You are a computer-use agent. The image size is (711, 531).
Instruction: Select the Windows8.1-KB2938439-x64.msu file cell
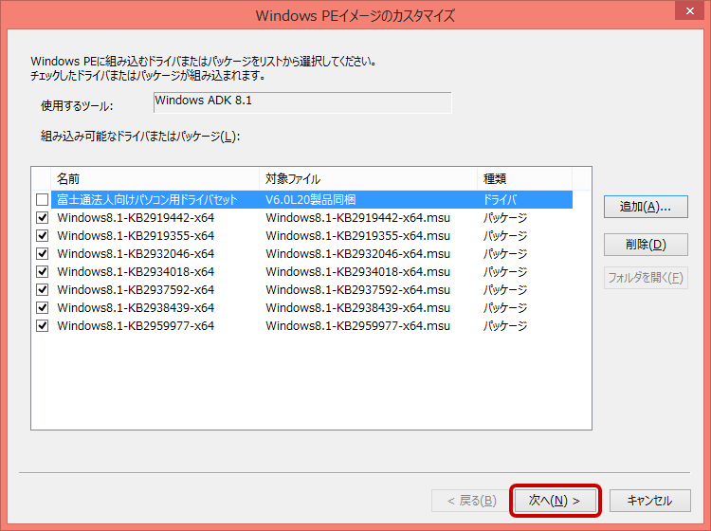click(357, 308)
